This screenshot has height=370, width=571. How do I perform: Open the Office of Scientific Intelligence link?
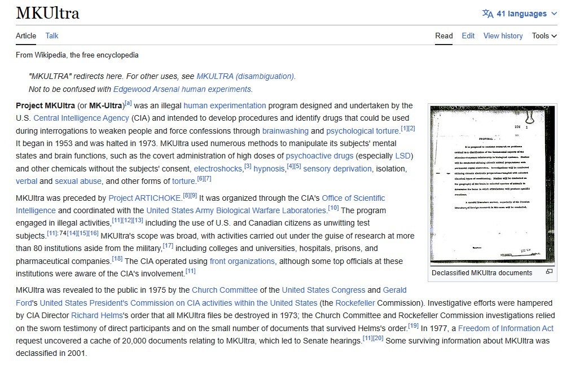click(353, 198)
